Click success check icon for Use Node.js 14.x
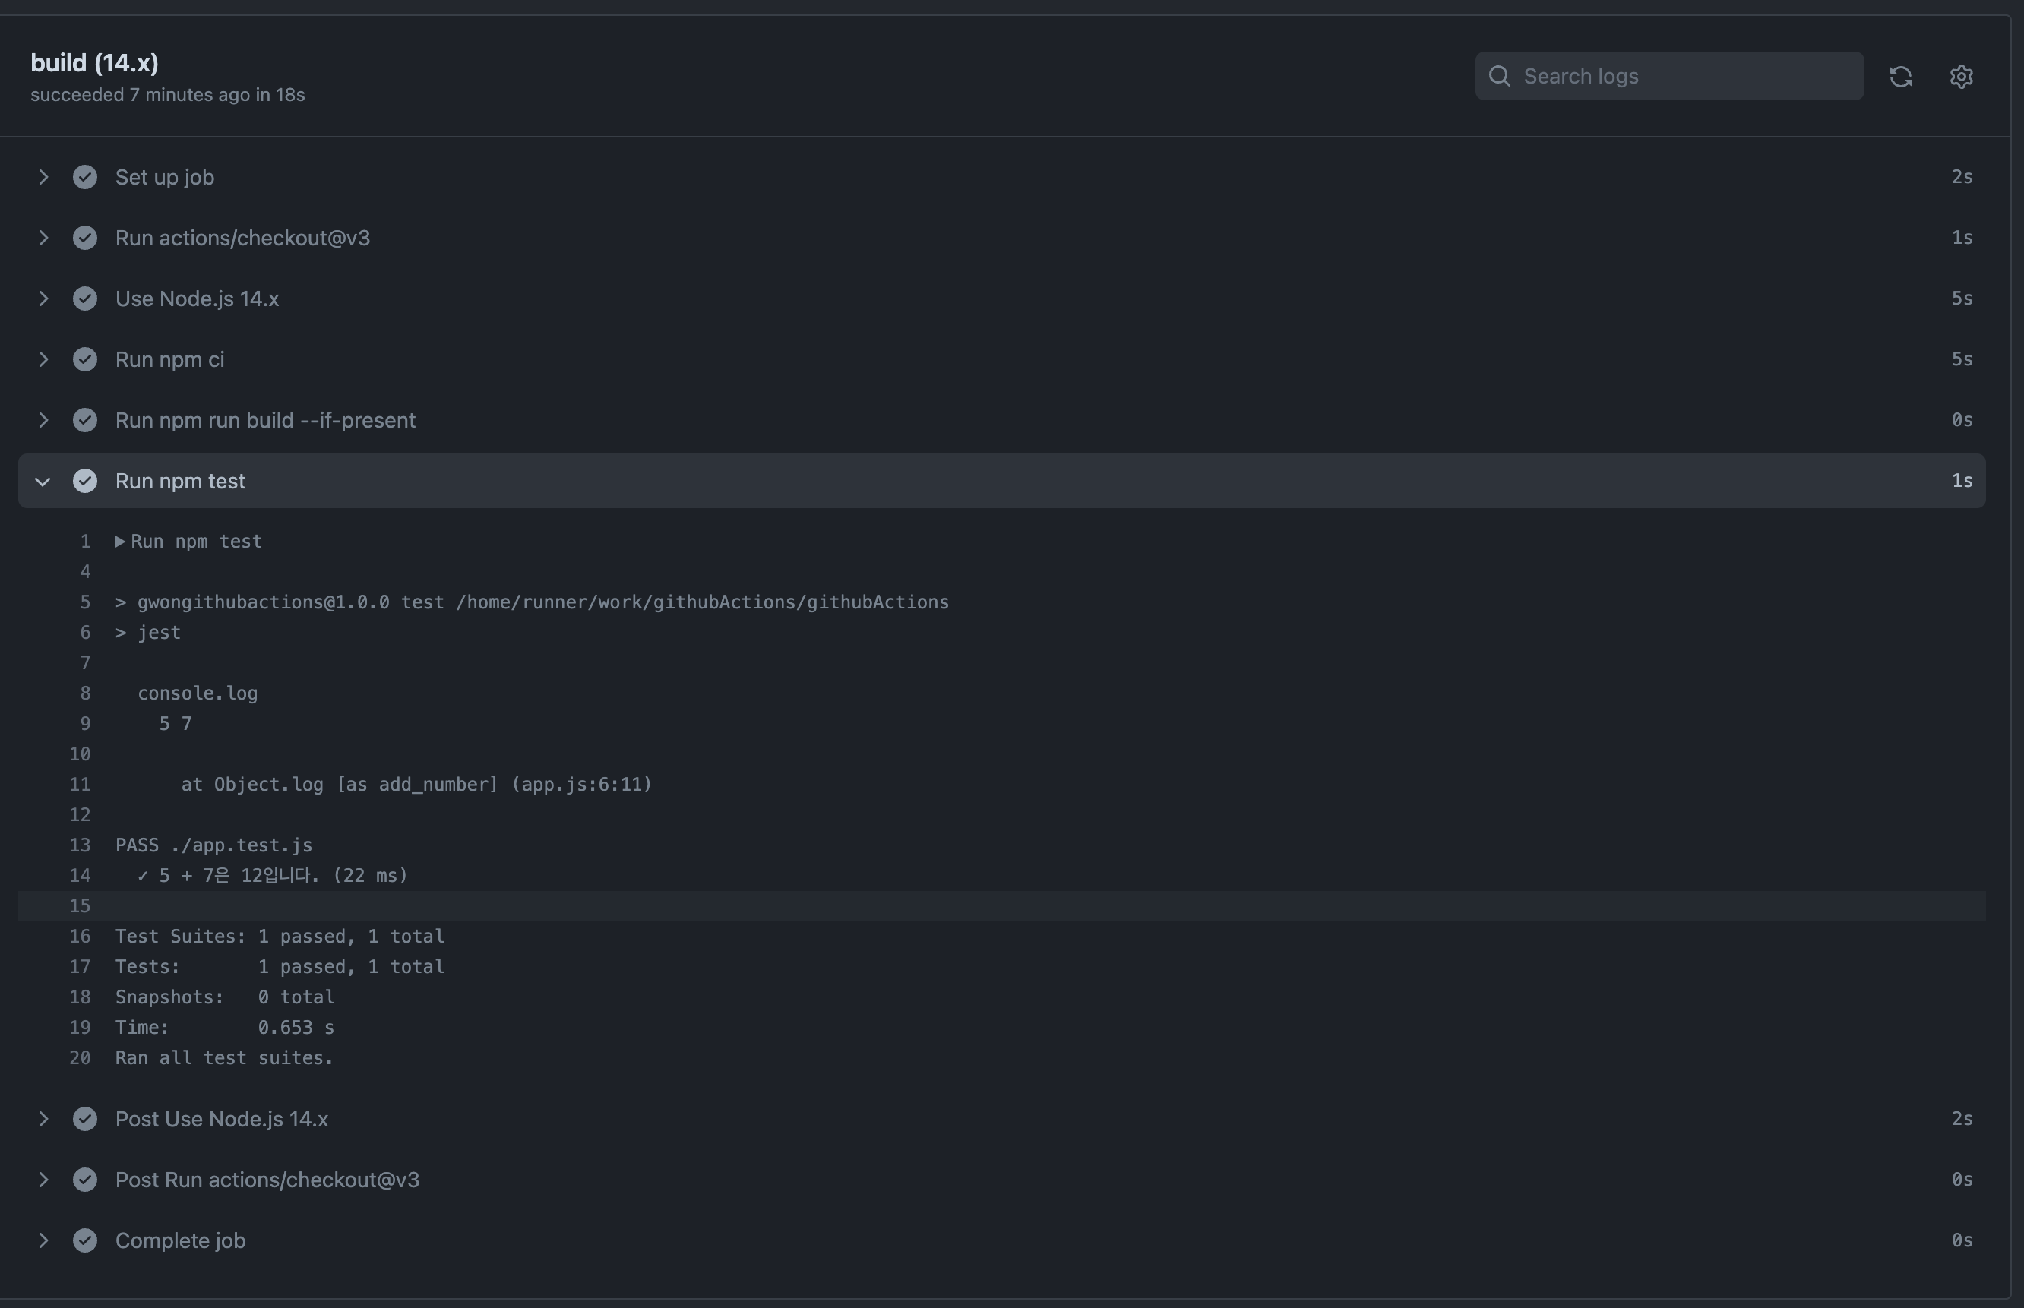 (x=85, y=299)
